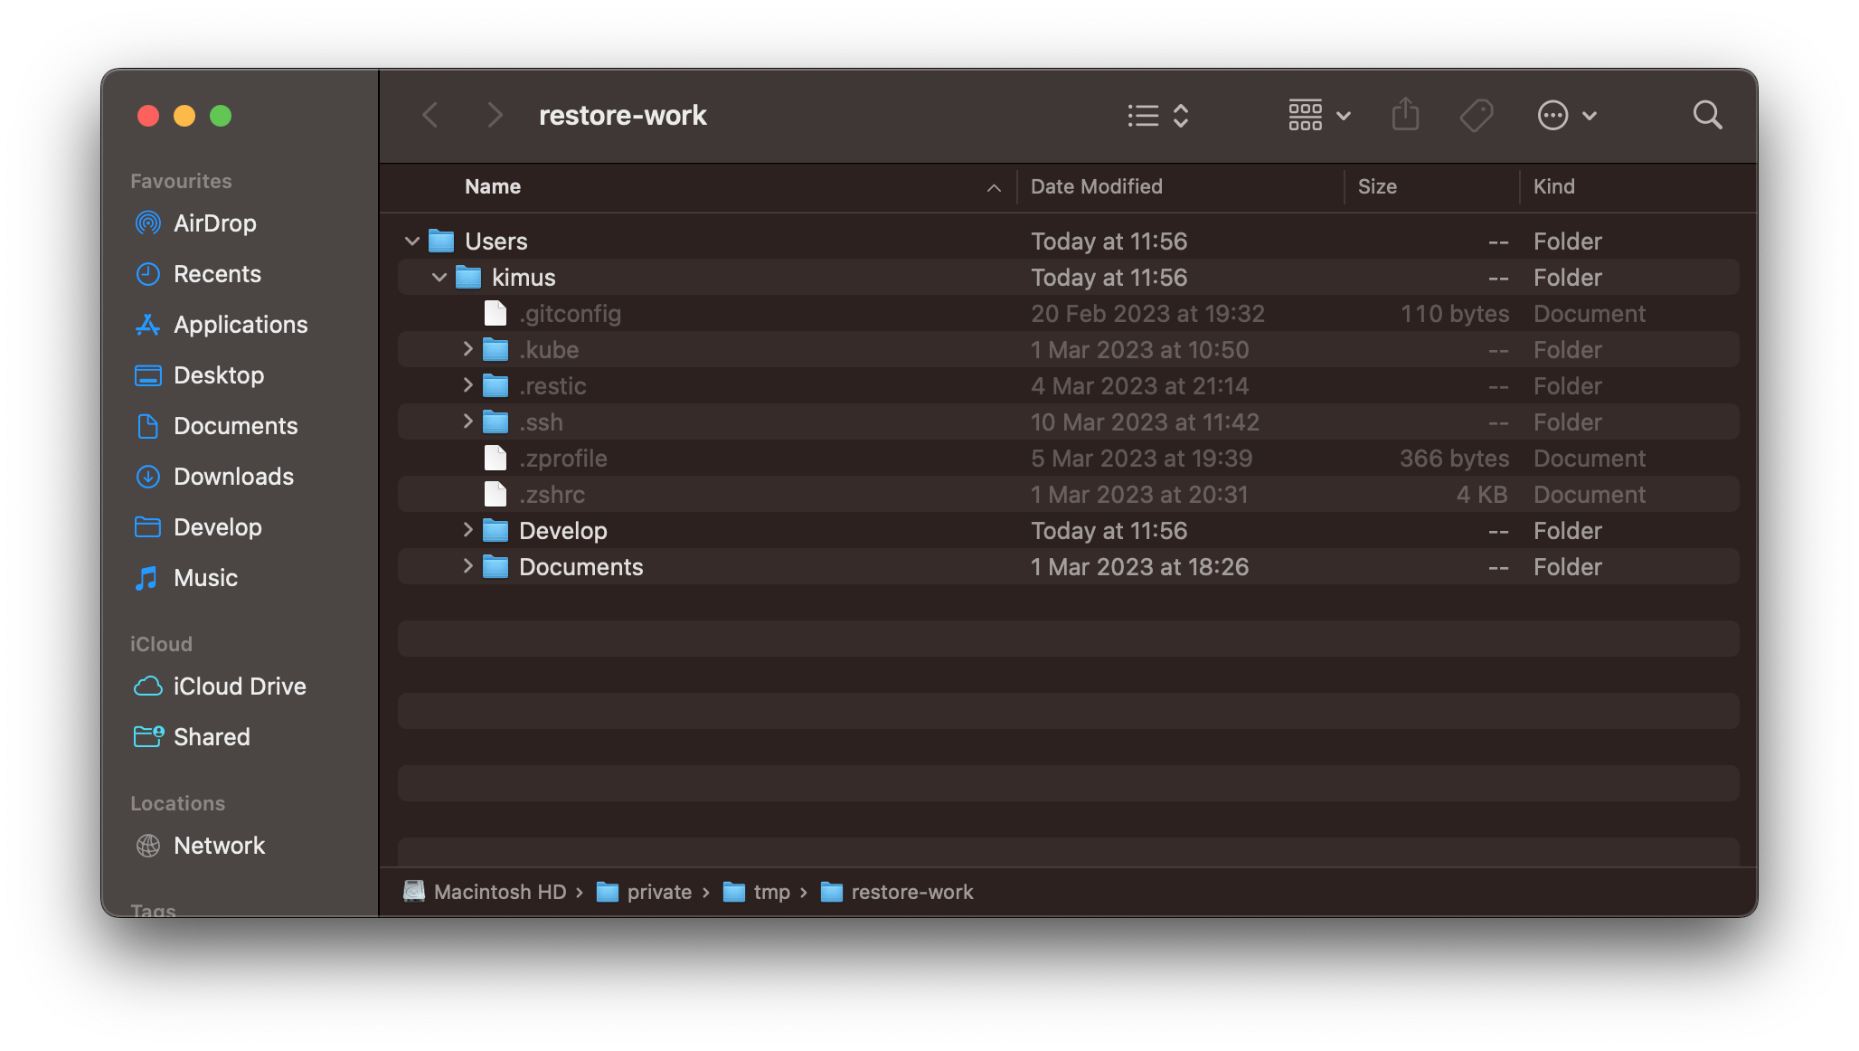
Task: Sort by the Size column header
Action: point(1377,186)
